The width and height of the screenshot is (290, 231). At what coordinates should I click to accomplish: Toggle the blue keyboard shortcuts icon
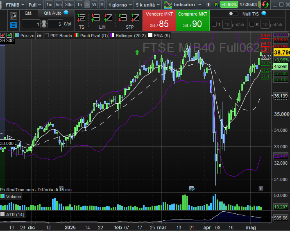coord(14,25)
